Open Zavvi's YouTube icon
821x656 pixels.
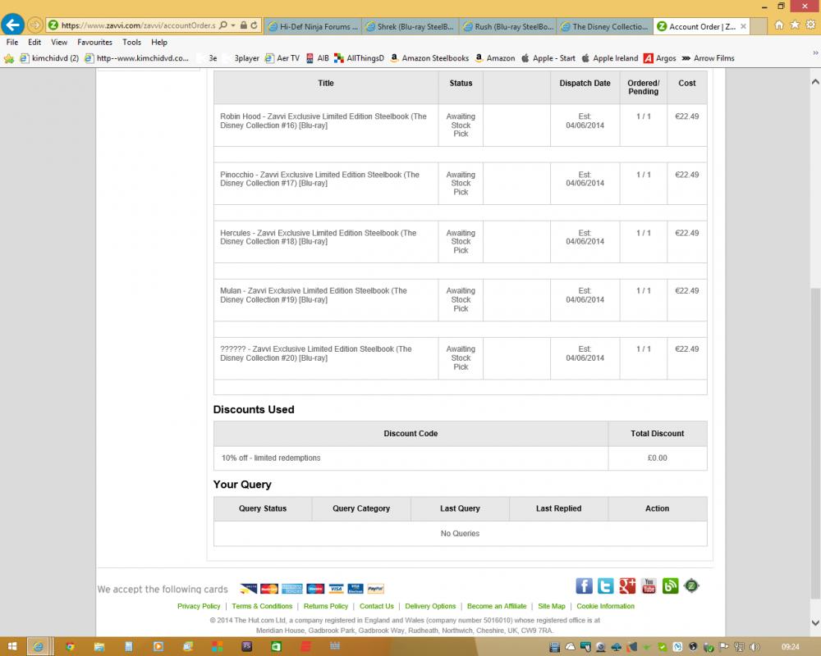pos(649,586)
